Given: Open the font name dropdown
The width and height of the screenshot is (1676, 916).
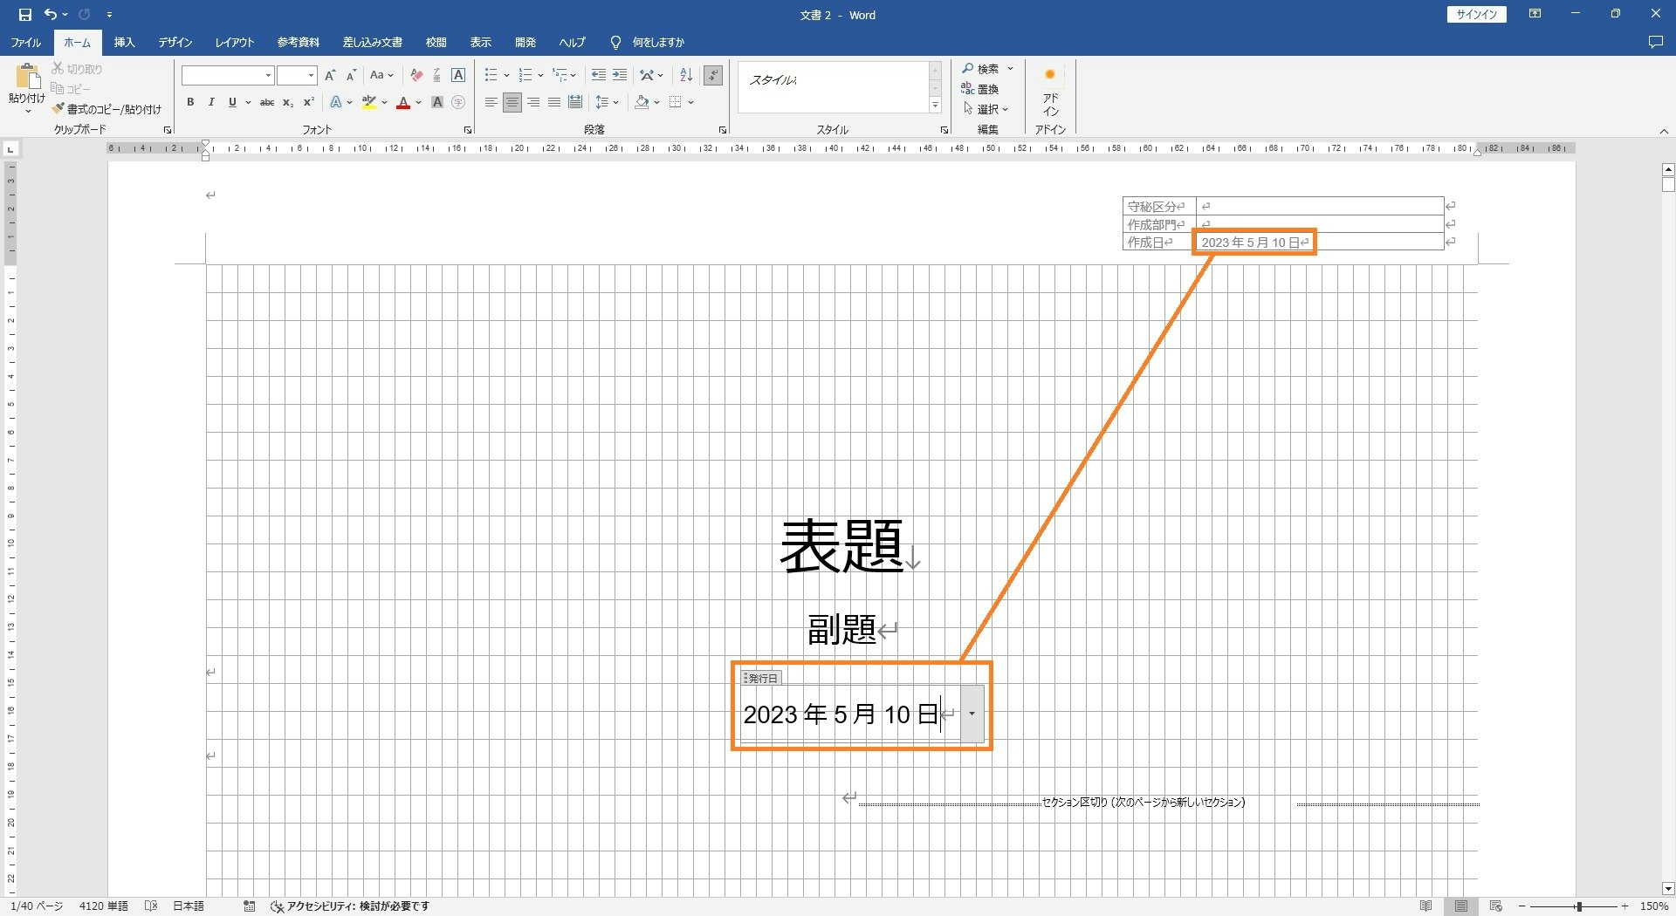Looking at the screenshot, I should 268,76.
